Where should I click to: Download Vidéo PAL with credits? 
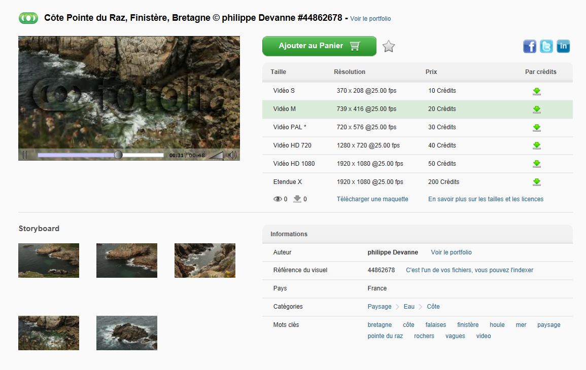pyautogui.click(x=536, y=128)
